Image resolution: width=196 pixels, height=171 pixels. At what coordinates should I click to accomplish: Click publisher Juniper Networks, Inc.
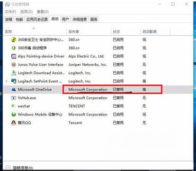click(88, 65)
